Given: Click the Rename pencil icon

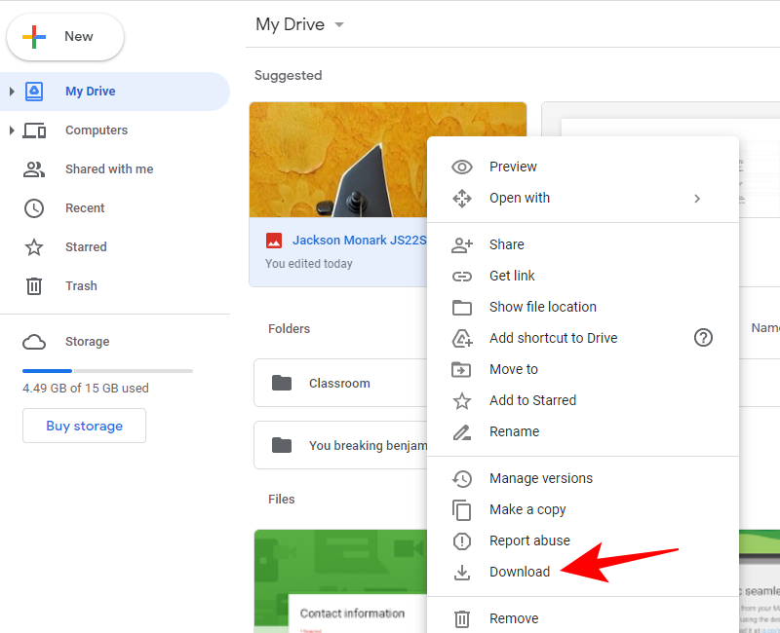Looking at the screenshot, I should [x=462, y=431].
